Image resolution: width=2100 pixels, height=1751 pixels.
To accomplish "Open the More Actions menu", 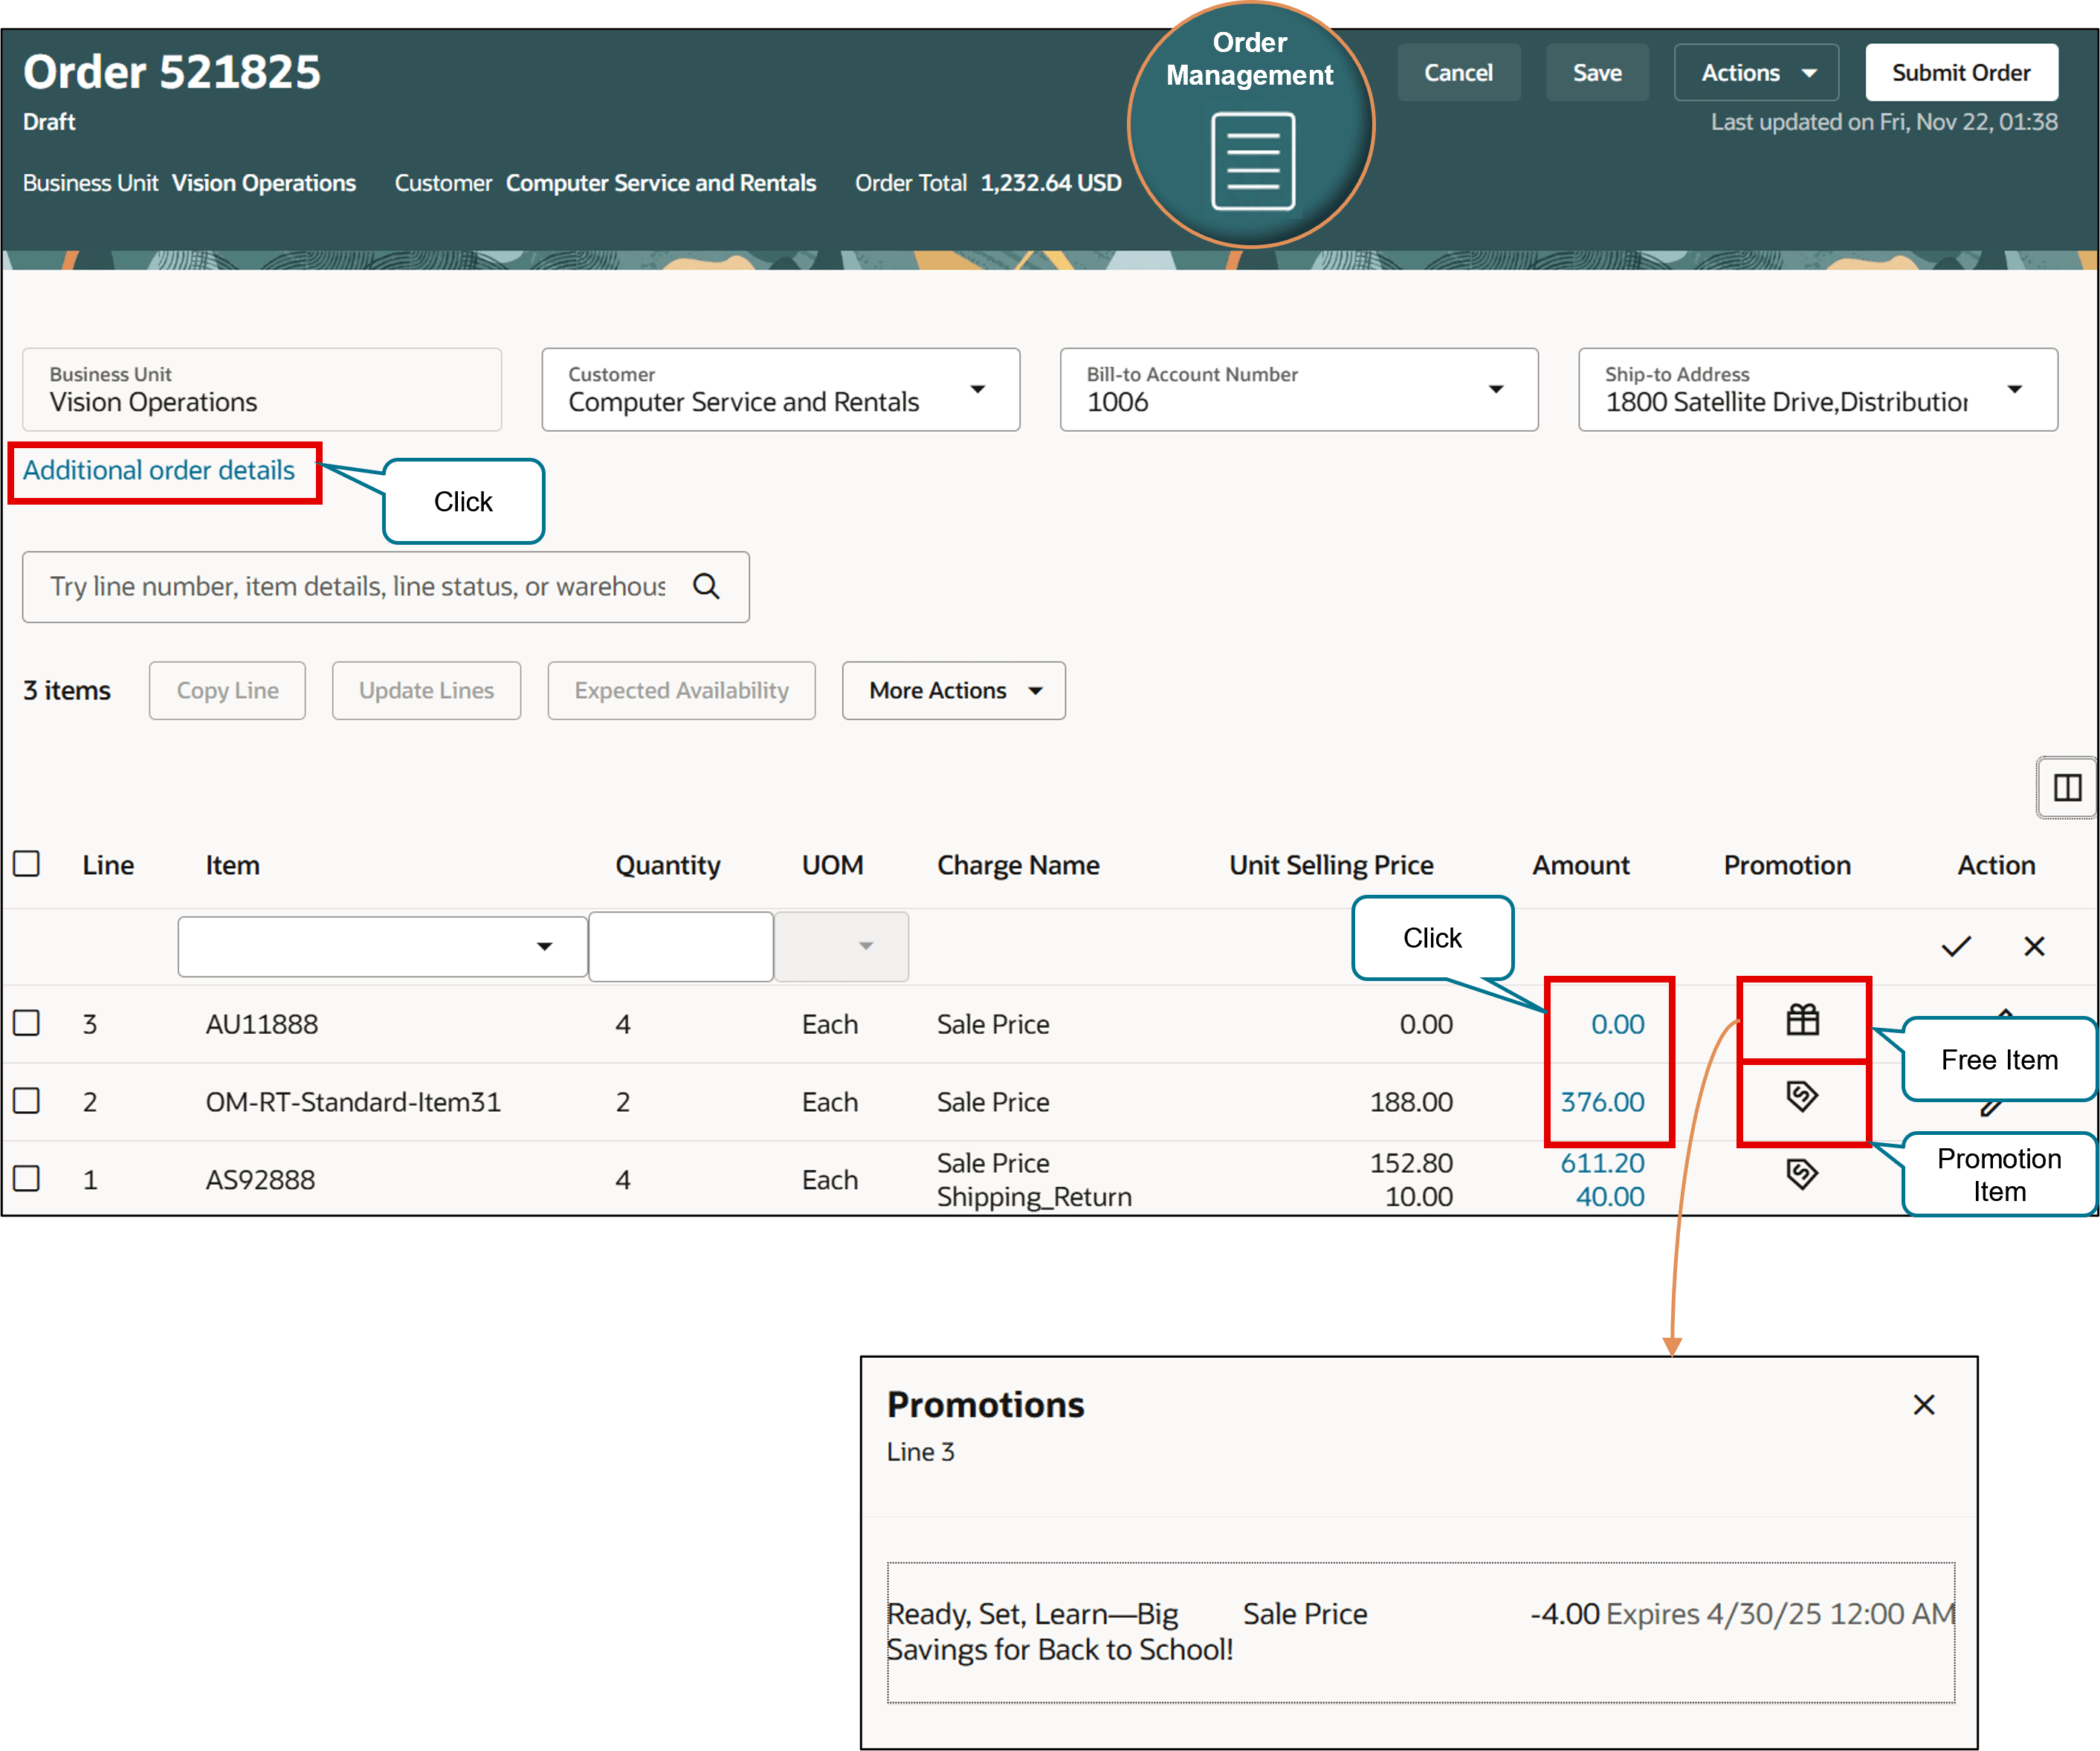I will coord(953,691).
